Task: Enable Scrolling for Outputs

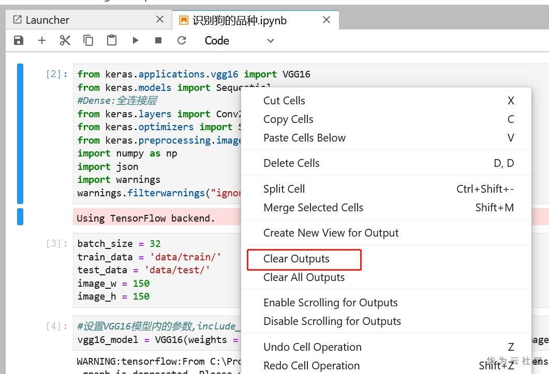Action: pyautogui.click(x=330, y=303)
